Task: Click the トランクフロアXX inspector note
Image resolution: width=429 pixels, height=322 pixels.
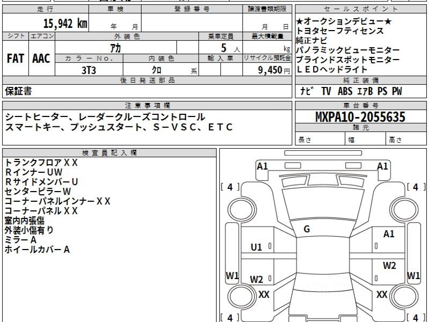Action: point(41,162)
